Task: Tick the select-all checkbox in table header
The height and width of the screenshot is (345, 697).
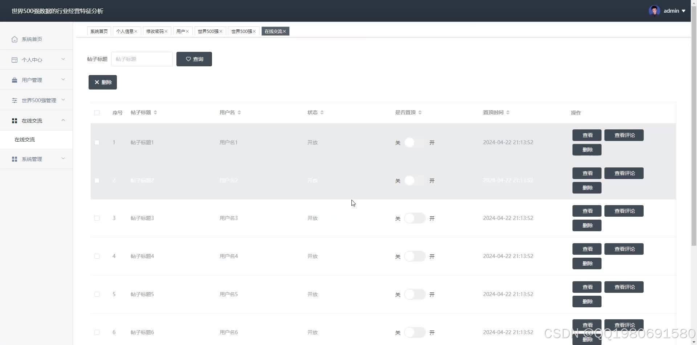Action: point(97,113)
